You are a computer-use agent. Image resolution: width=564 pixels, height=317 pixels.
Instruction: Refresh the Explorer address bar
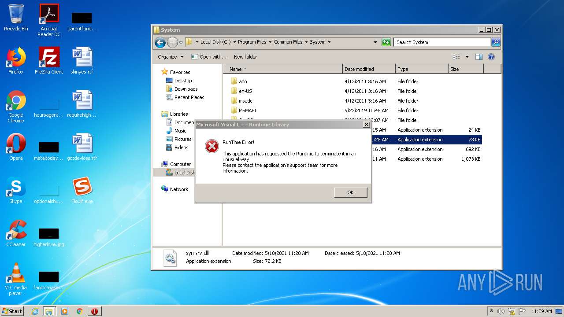coord(386,42)
